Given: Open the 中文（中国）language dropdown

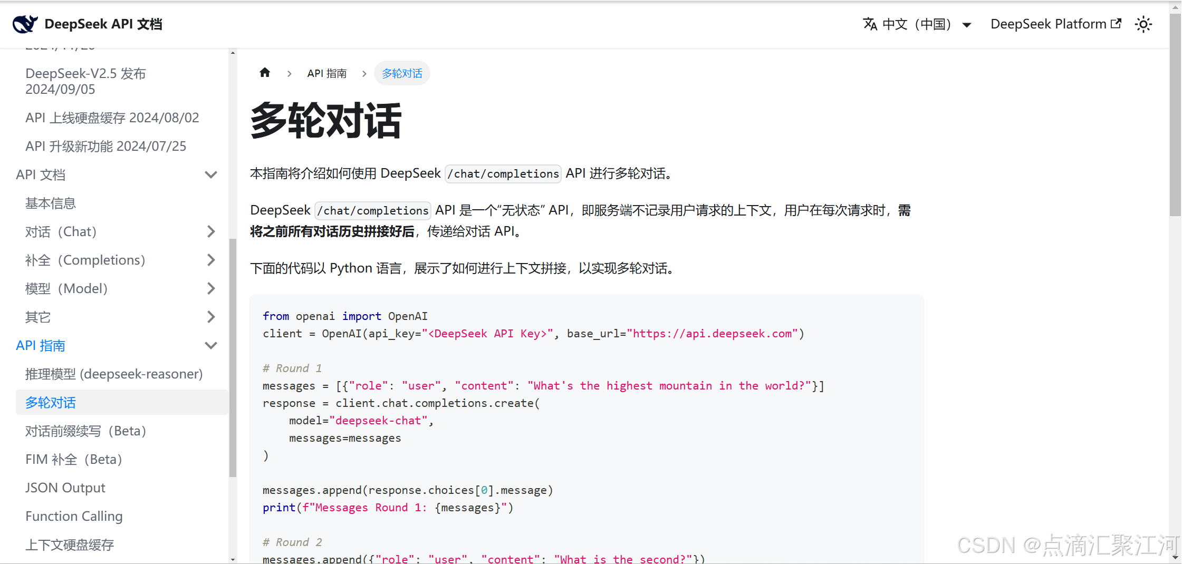Looking at the screenshot, I should point(917,24).
